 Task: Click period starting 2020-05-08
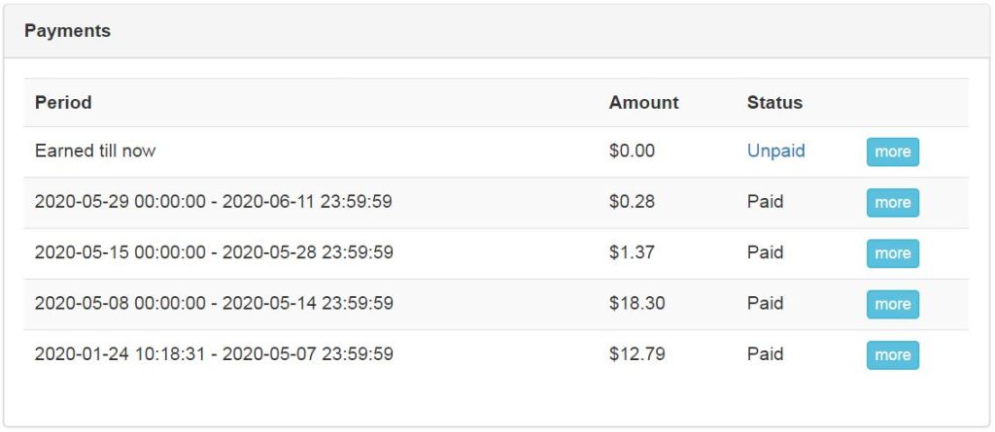(214, 303)
